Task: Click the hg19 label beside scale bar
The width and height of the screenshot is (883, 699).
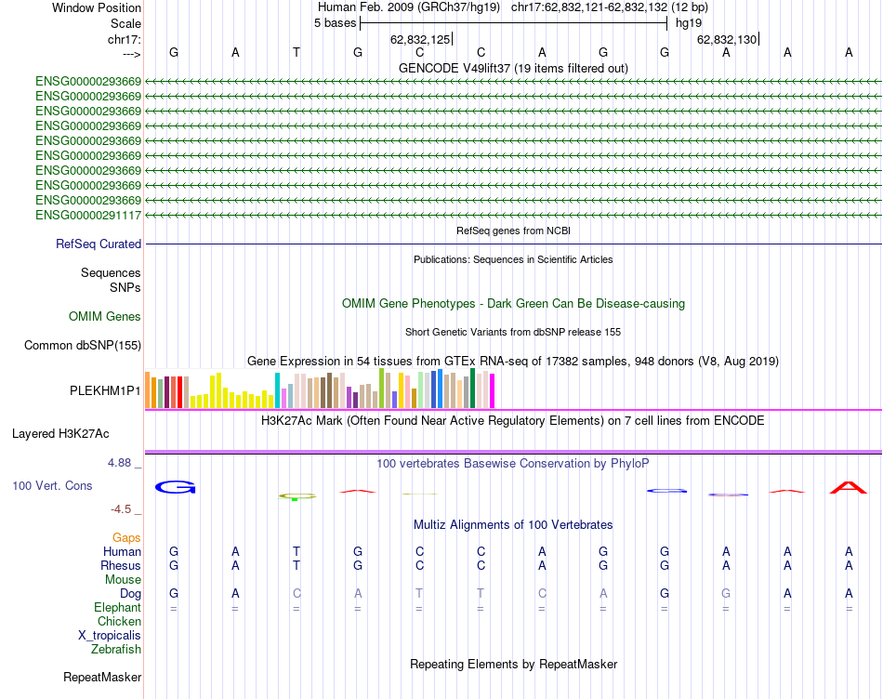Action: point(688,23)
